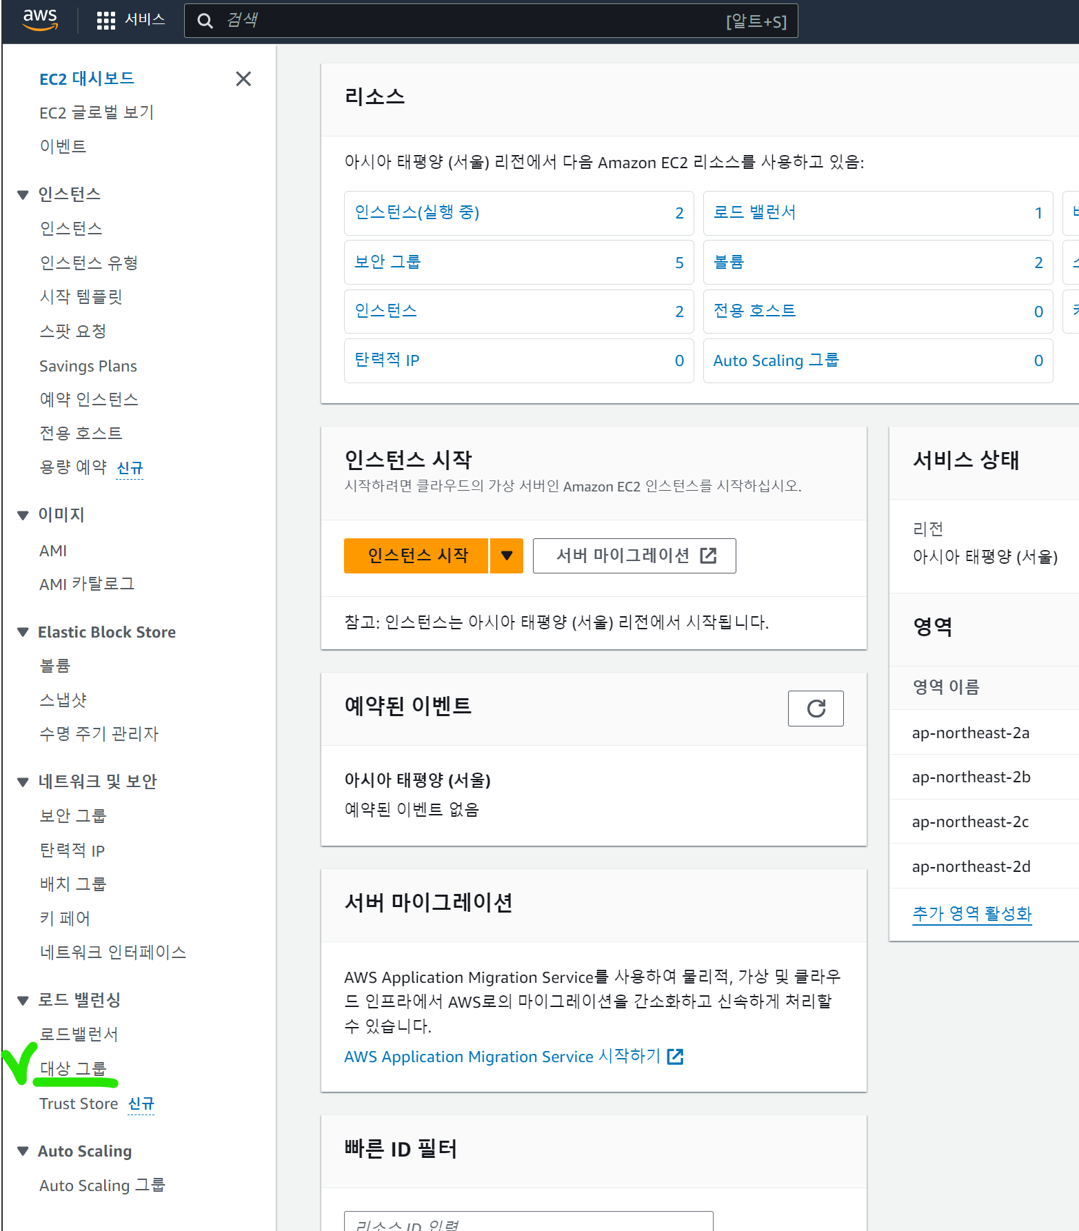Refresh the scheduled events panel
The width and height of the screenshot is (1079, 1231).
point(816,708)
